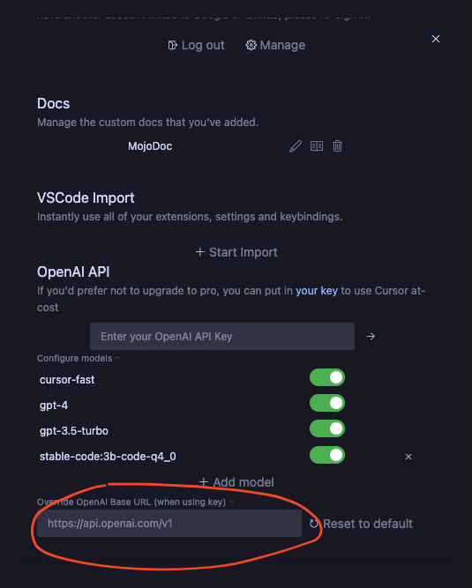Toggle the stable-code:3b-code-q4_0 model
The width and height of the screenshot is (472, 588).
coord(327,455)
